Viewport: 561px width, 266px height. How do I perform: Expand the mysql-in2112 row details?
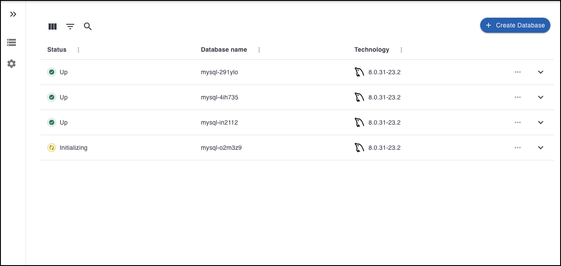click(541, 122)
